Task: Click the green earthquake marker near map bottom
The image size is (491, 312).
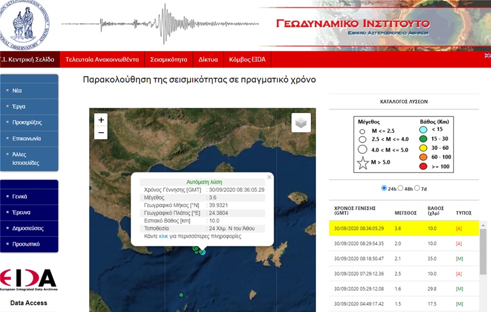Action: tap(181, 295)
